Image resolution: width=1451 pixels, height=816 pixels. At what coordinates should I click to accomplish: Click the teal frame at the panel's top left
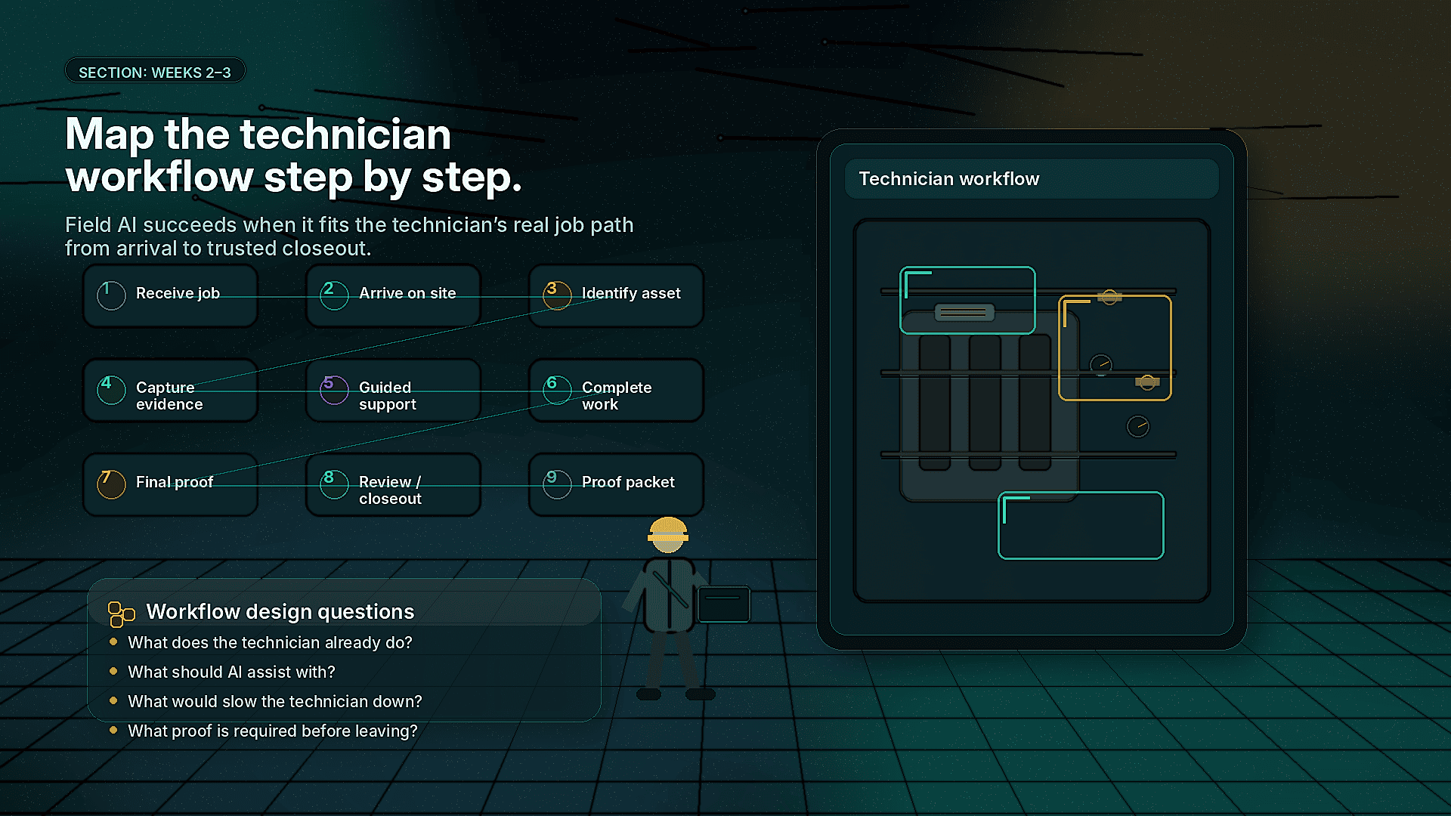pos(967,300)
